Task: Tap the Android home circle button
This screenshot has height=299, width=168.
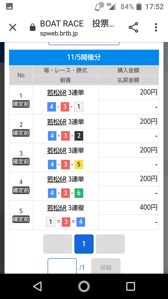Action: click(x=84, y=286)
